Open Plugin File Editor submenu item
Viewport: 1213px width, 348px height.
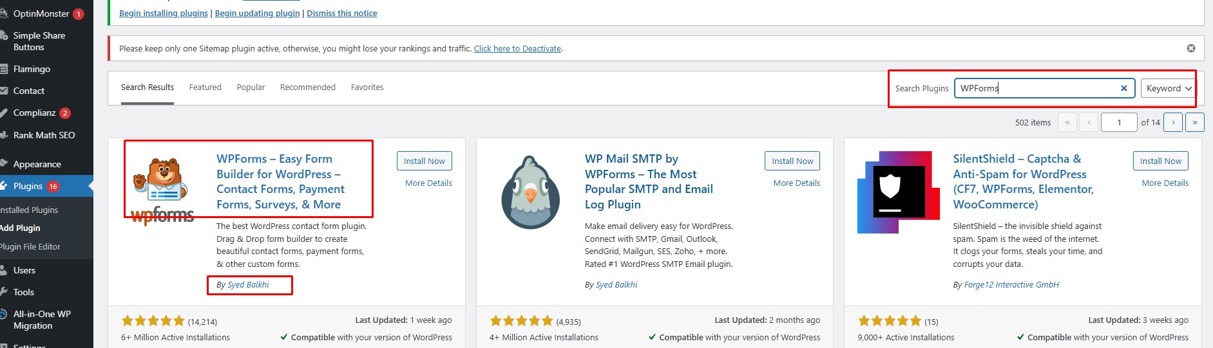[x=30, y=246]
